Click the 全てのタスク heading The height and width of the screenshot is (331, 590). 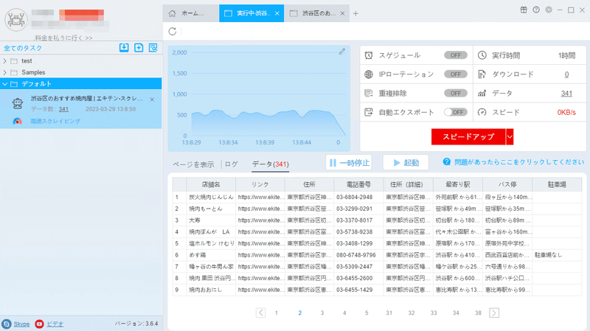click(x=23, y=48)
